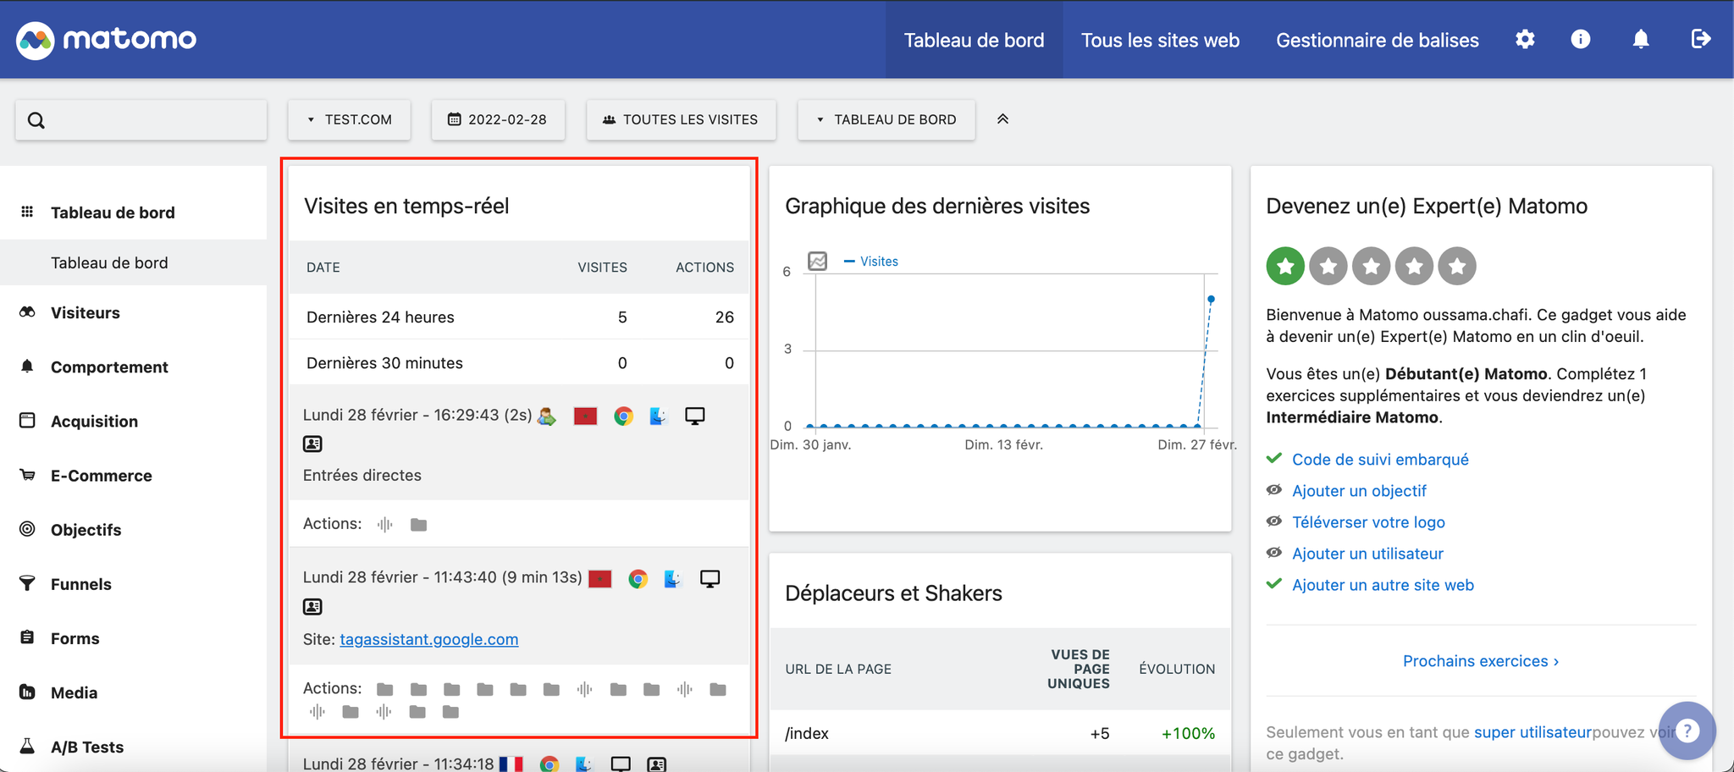This screenshot has height=772, width=1734.
Task: Click the +100% evolution value
Action: tap(1188, 733)
